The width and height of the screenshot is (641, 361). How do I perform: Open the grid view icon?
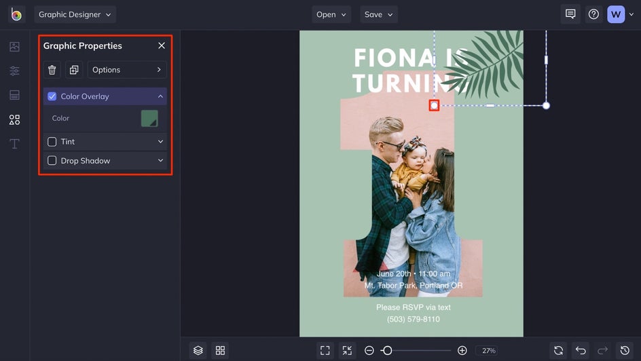[220, 350]
